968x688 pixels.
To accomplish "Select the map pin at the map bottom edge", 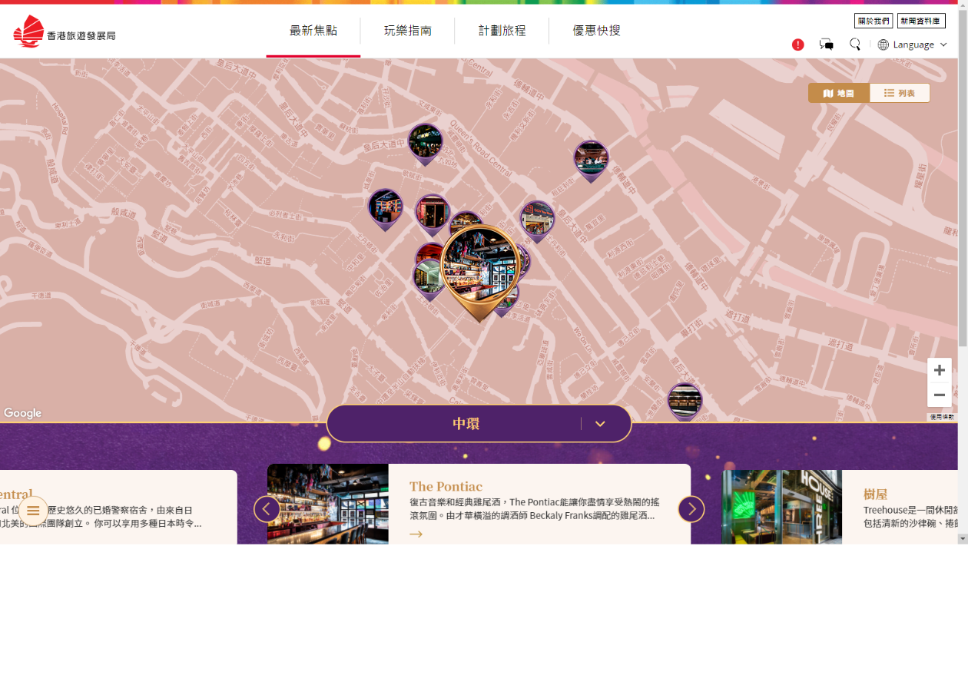I will click(685, 402).
